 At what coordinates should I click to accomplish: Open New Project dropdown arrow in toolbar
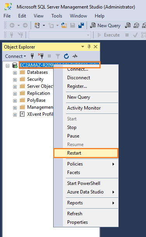click(44, 25)
